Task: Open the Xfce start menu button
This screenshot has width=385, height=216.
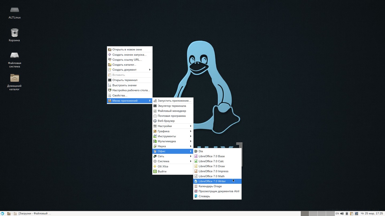Action: 2,213
